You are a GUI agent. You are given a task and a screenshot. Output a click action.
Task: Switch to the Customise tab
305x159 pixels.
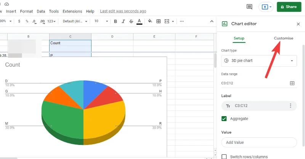pos(283,38)
